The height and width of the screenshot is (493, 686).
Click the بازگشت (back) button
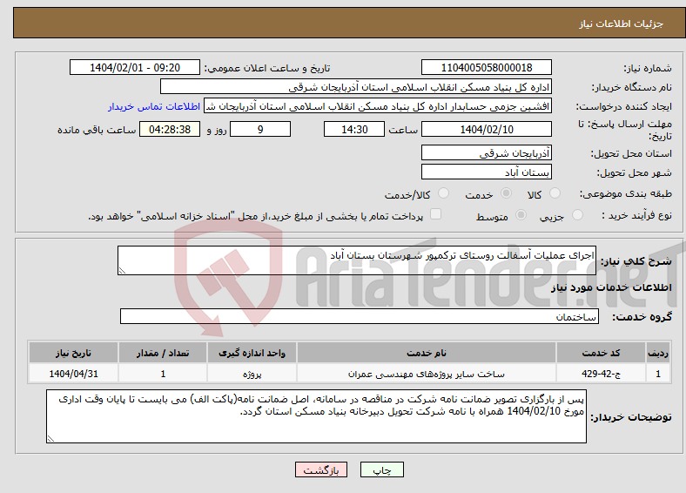tap(321, 469)
